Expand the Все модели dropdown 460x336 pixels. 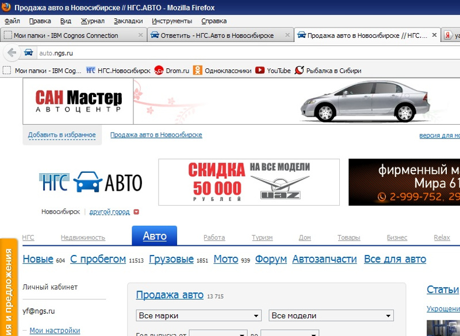(331, 315)
